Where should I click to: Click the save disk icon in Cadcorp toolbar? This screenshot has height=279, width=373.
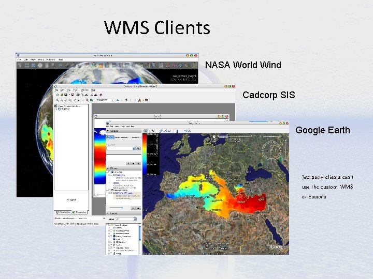[x=66, y=95]
